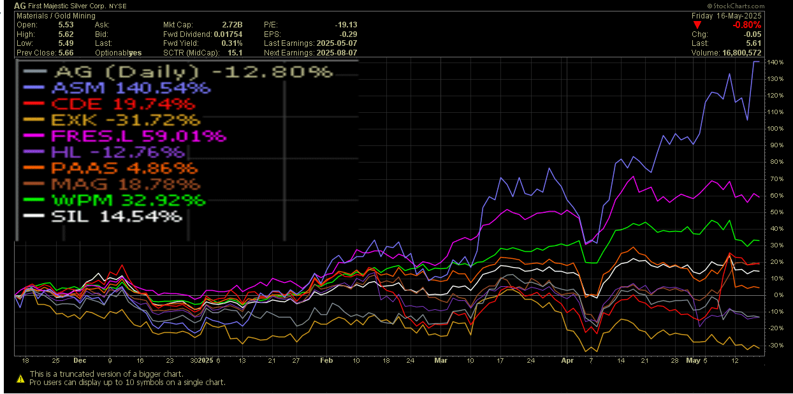This screenshot has height=394, width=793.
Task: Click the 2025 label on the date axis
Action: tap(204, 360)
